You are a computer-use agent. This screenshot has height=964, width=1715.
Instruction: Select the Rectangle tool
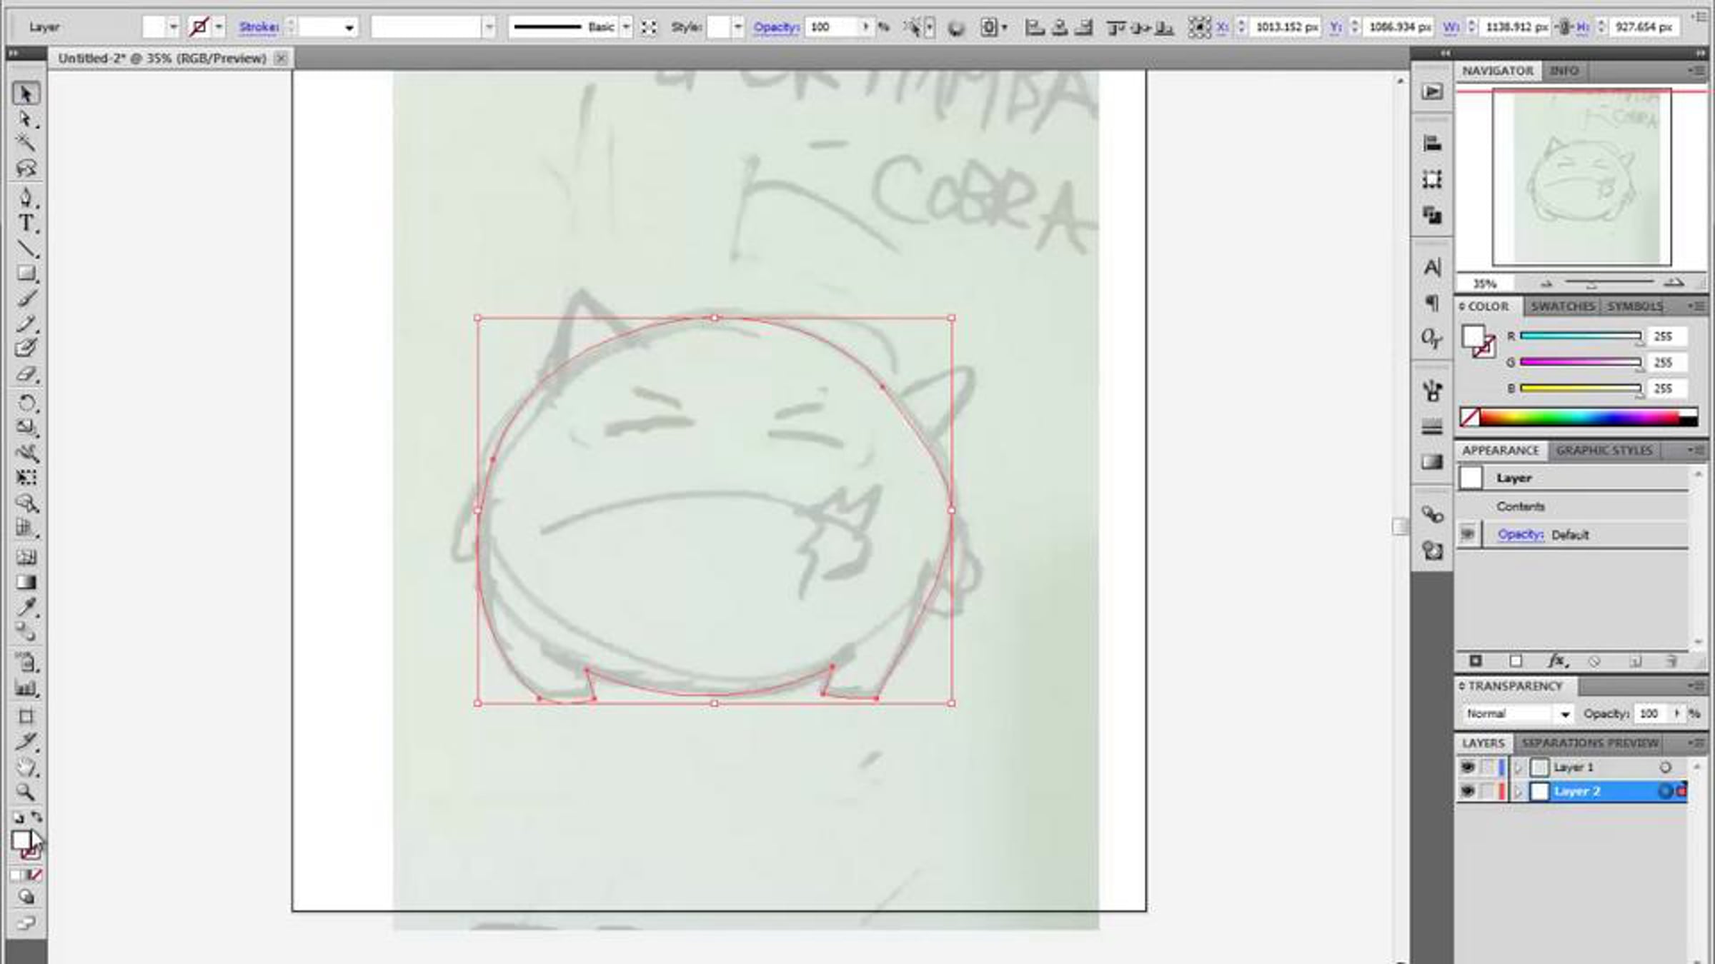coord(26,273)
